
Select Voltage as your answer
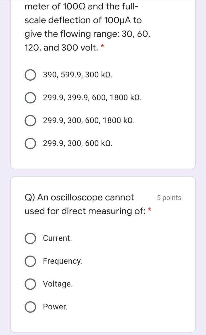(30, 284)
